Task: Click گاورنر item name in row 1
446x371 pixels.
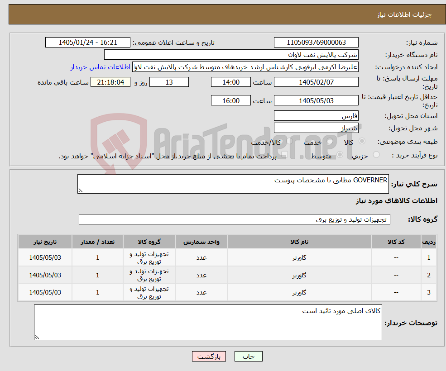Action: 299,257
